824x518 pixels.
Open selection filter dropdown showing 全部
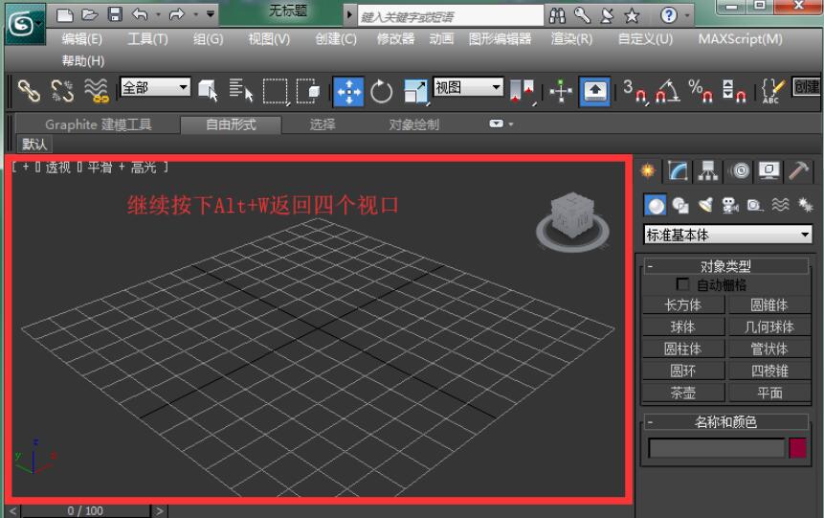155,87
